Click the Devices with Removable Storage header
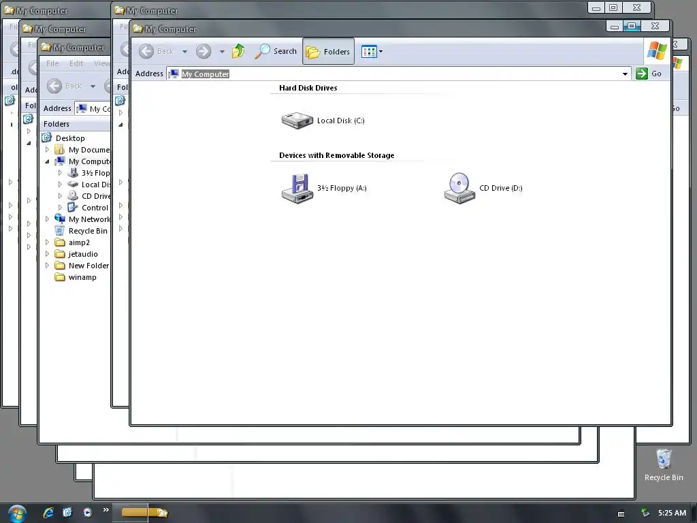The width and height of the screenshot is (697, 523). [x=336, y=155]
